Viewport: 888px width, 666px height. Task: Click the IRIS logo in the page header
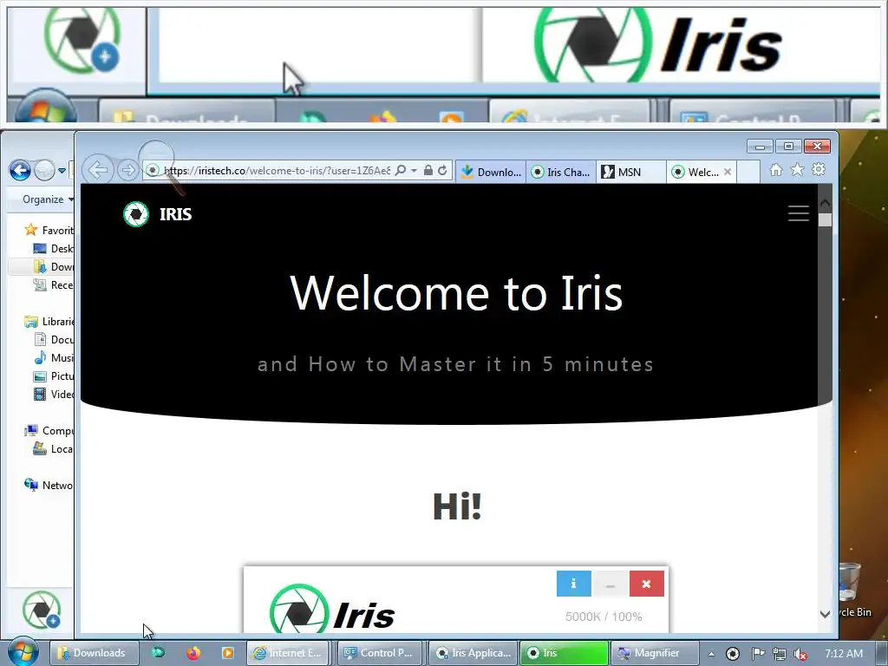coord(158,214)
